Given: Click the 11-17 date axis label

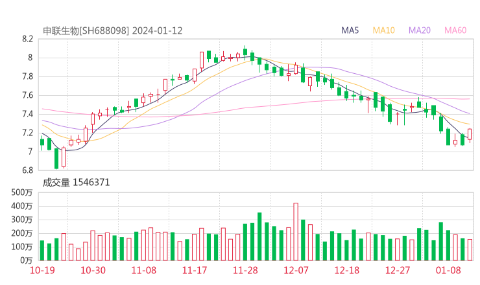Looking at the screenshot, I should click(195, 270).
